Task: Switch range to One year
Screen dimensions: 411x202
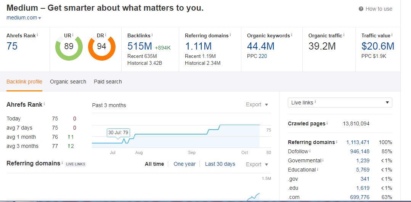Action: coord(185,164)
